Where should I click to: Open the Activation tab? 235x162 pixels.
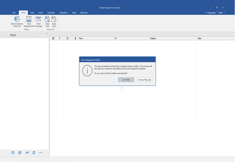(x=63, y=13)
